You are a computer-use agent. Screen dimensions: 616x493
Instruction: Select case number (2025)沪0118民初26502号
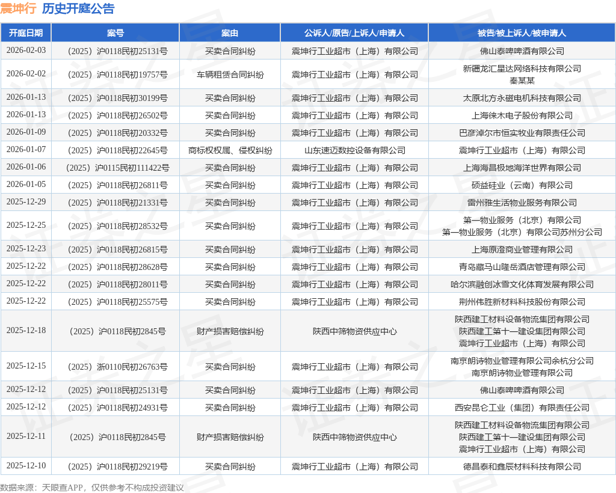click(x=117, y=115)
